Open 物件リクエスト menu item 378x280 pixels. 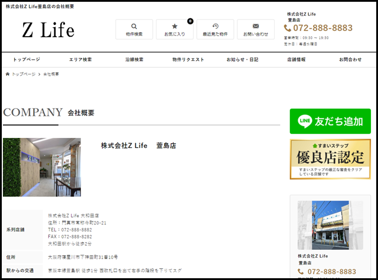pyautogui.click(x=188, y=59)
